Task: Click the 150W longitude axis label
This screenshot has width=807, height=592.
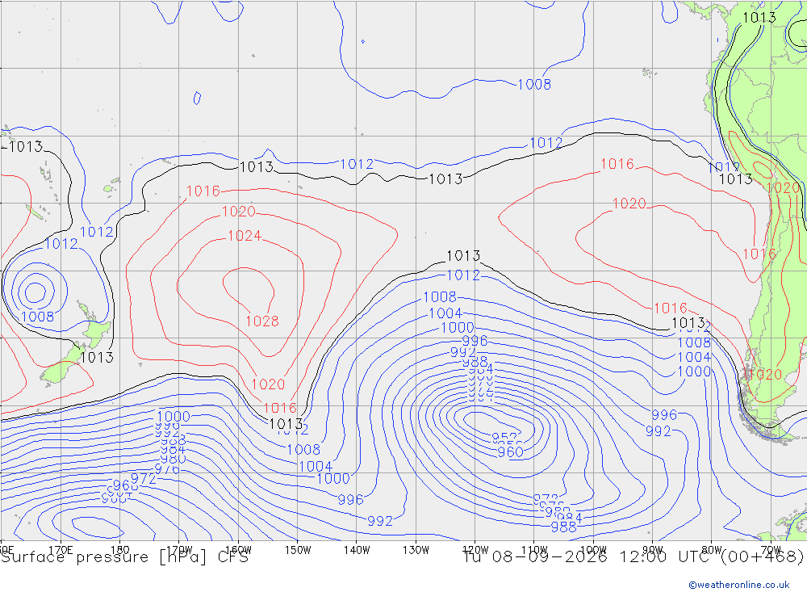Action: (298, 550)
